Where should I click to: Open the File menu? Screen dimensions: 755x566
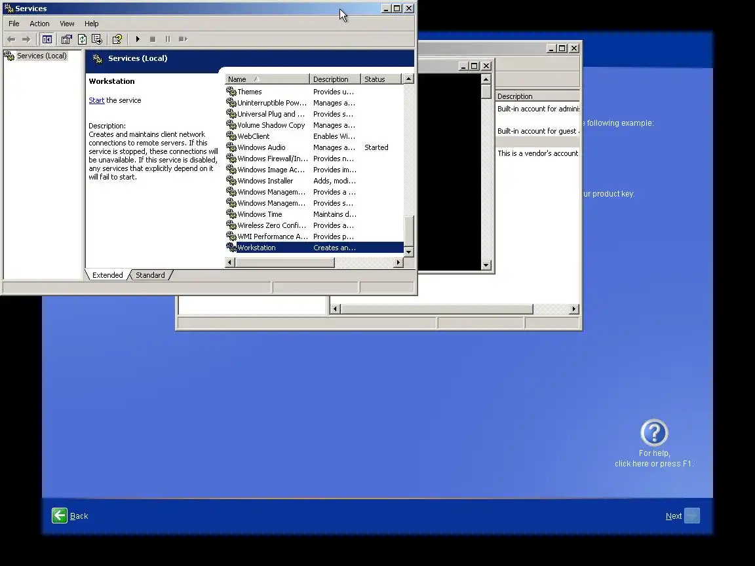pyautogui.click(x=14, y=24)
